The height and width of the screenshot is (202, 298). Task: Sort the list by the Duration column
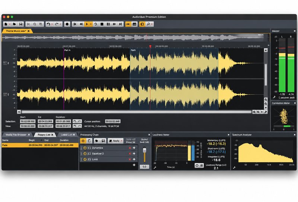tap(64, 140)
